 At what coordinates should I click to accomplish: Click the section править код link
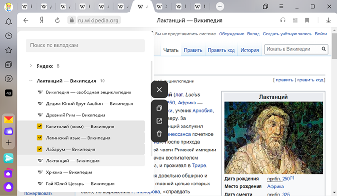(x=310, y=80)
